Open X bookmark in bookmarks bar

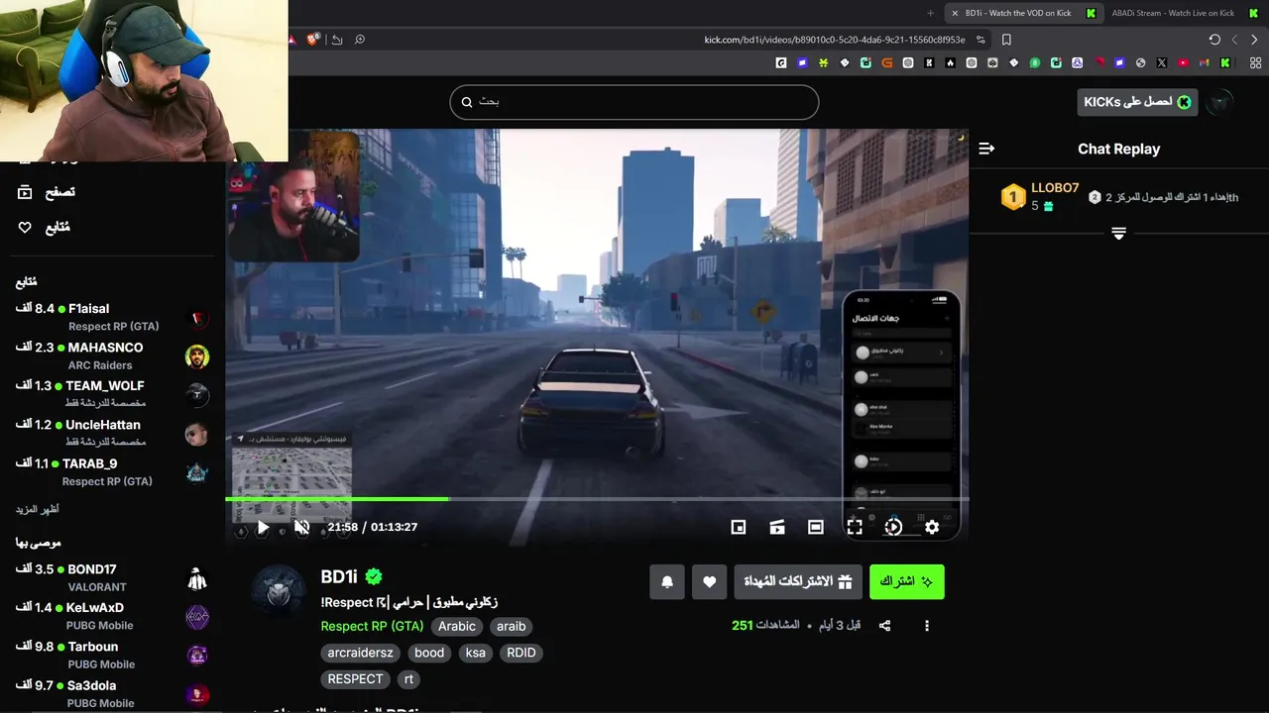[x=1162, y=62]
